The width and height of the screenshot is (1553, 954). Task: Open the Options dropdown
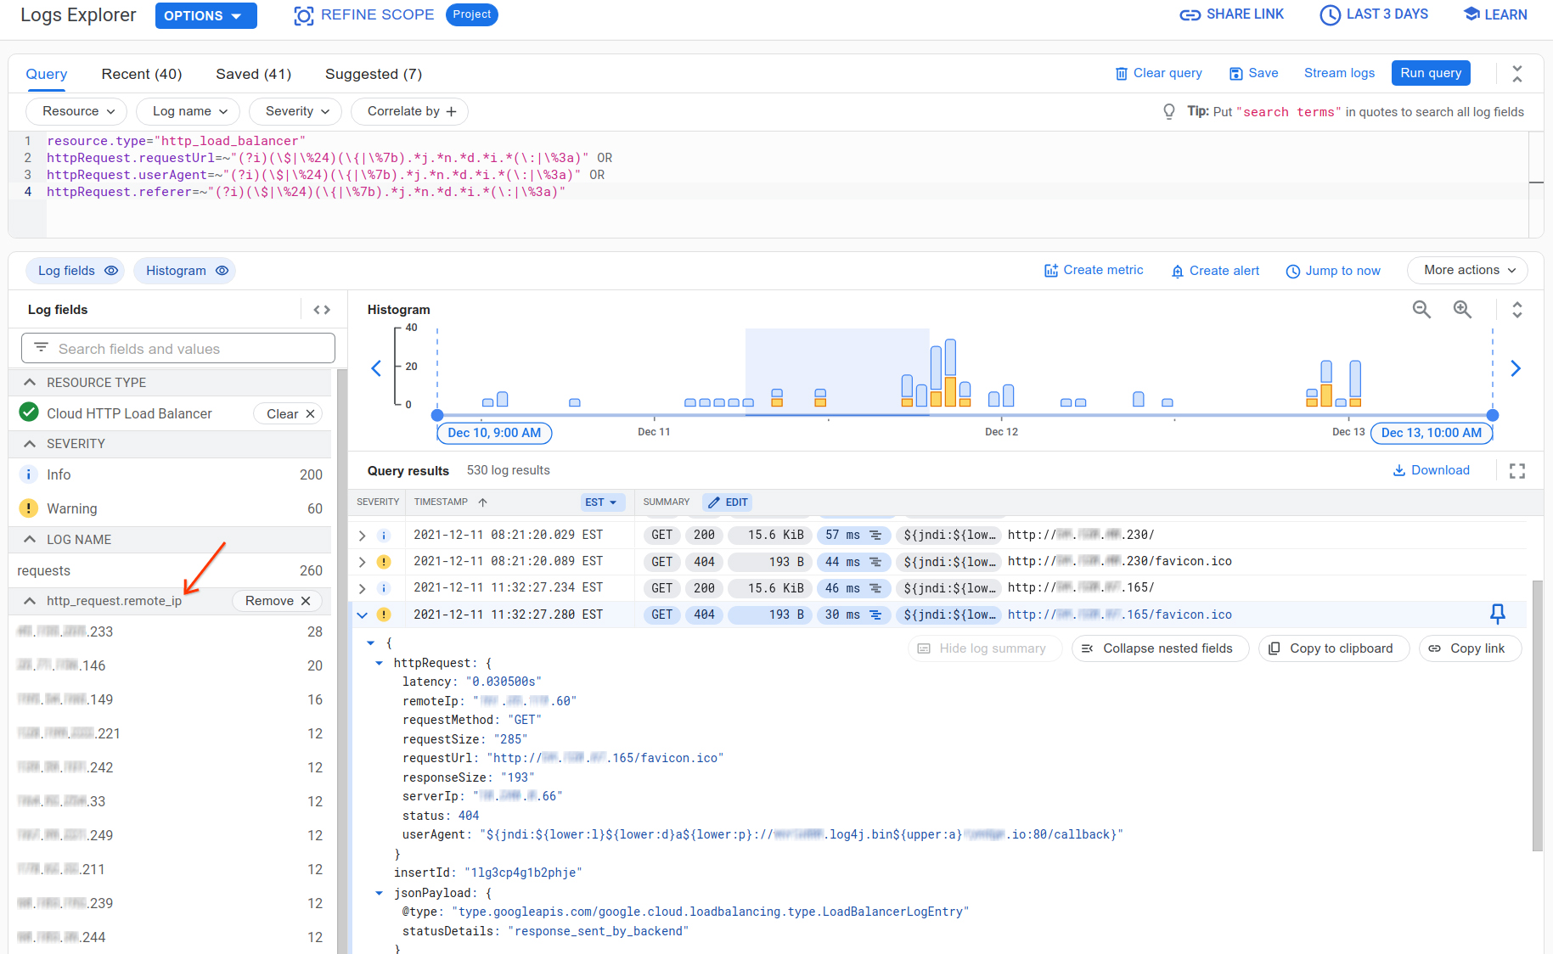tap(205, 15)
